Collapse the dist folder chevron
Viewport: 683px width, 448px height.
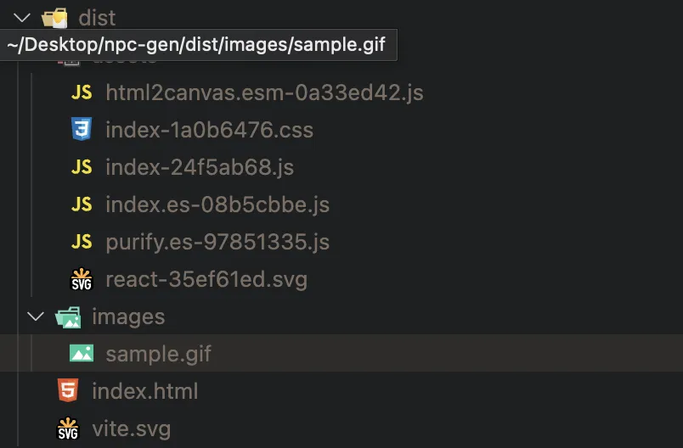click(x=22, y=18)
